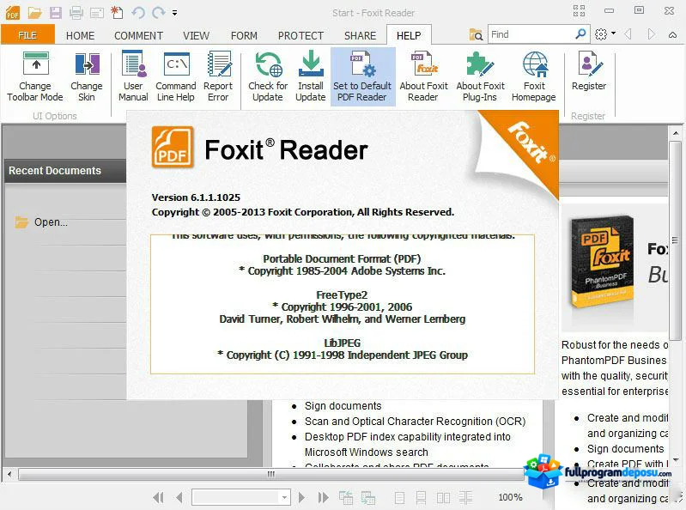Choose Set to Default PDF Reader
The image size is (686, 510).
click(362, 77)
